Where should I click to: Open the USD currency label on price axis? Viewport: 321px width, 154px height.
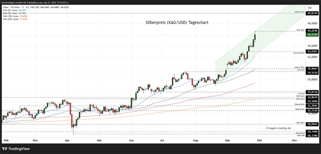pos(310,7)
